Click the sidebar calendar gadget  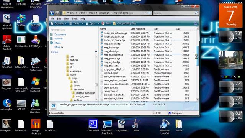click(x=230, y=15)
